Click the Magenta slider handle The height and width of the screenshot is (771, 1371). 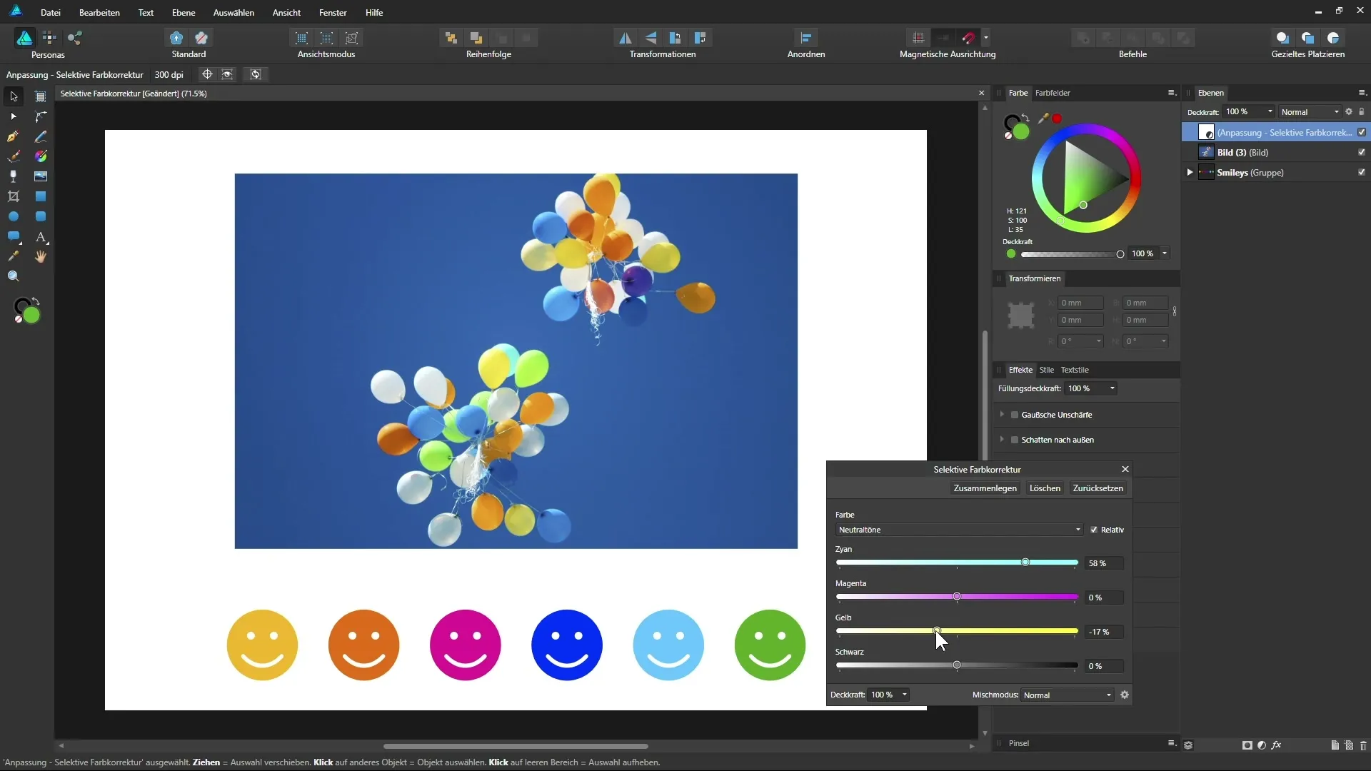click(957, 597)
